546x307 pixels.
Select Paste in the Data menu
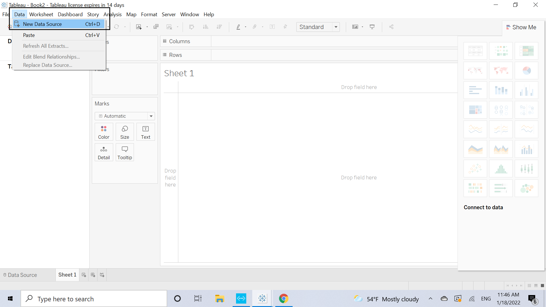[x=59, y=35]
